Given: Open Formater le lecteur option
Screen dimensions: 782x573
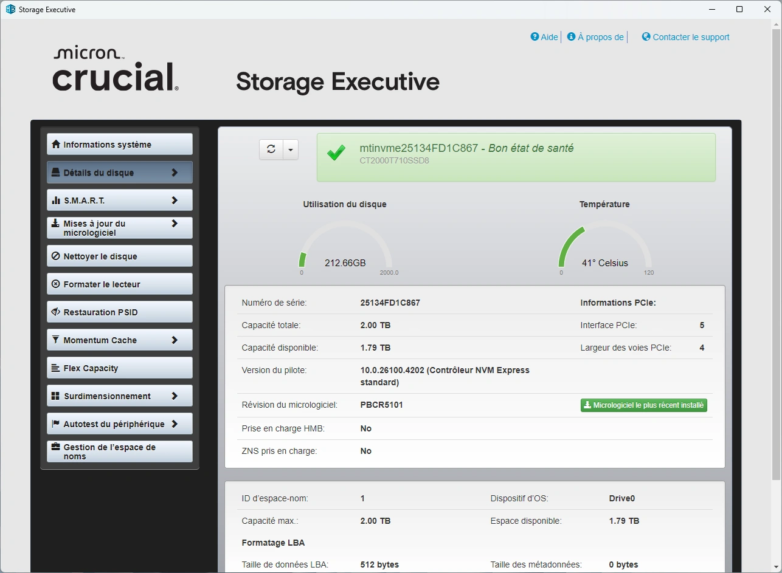Looking at the screenshot, I should point(120,284).
